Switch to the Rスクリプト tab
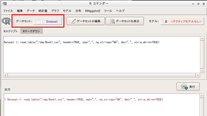Image resolution: width=207 pixels, height=116 pixels. [x=11, y=31]
